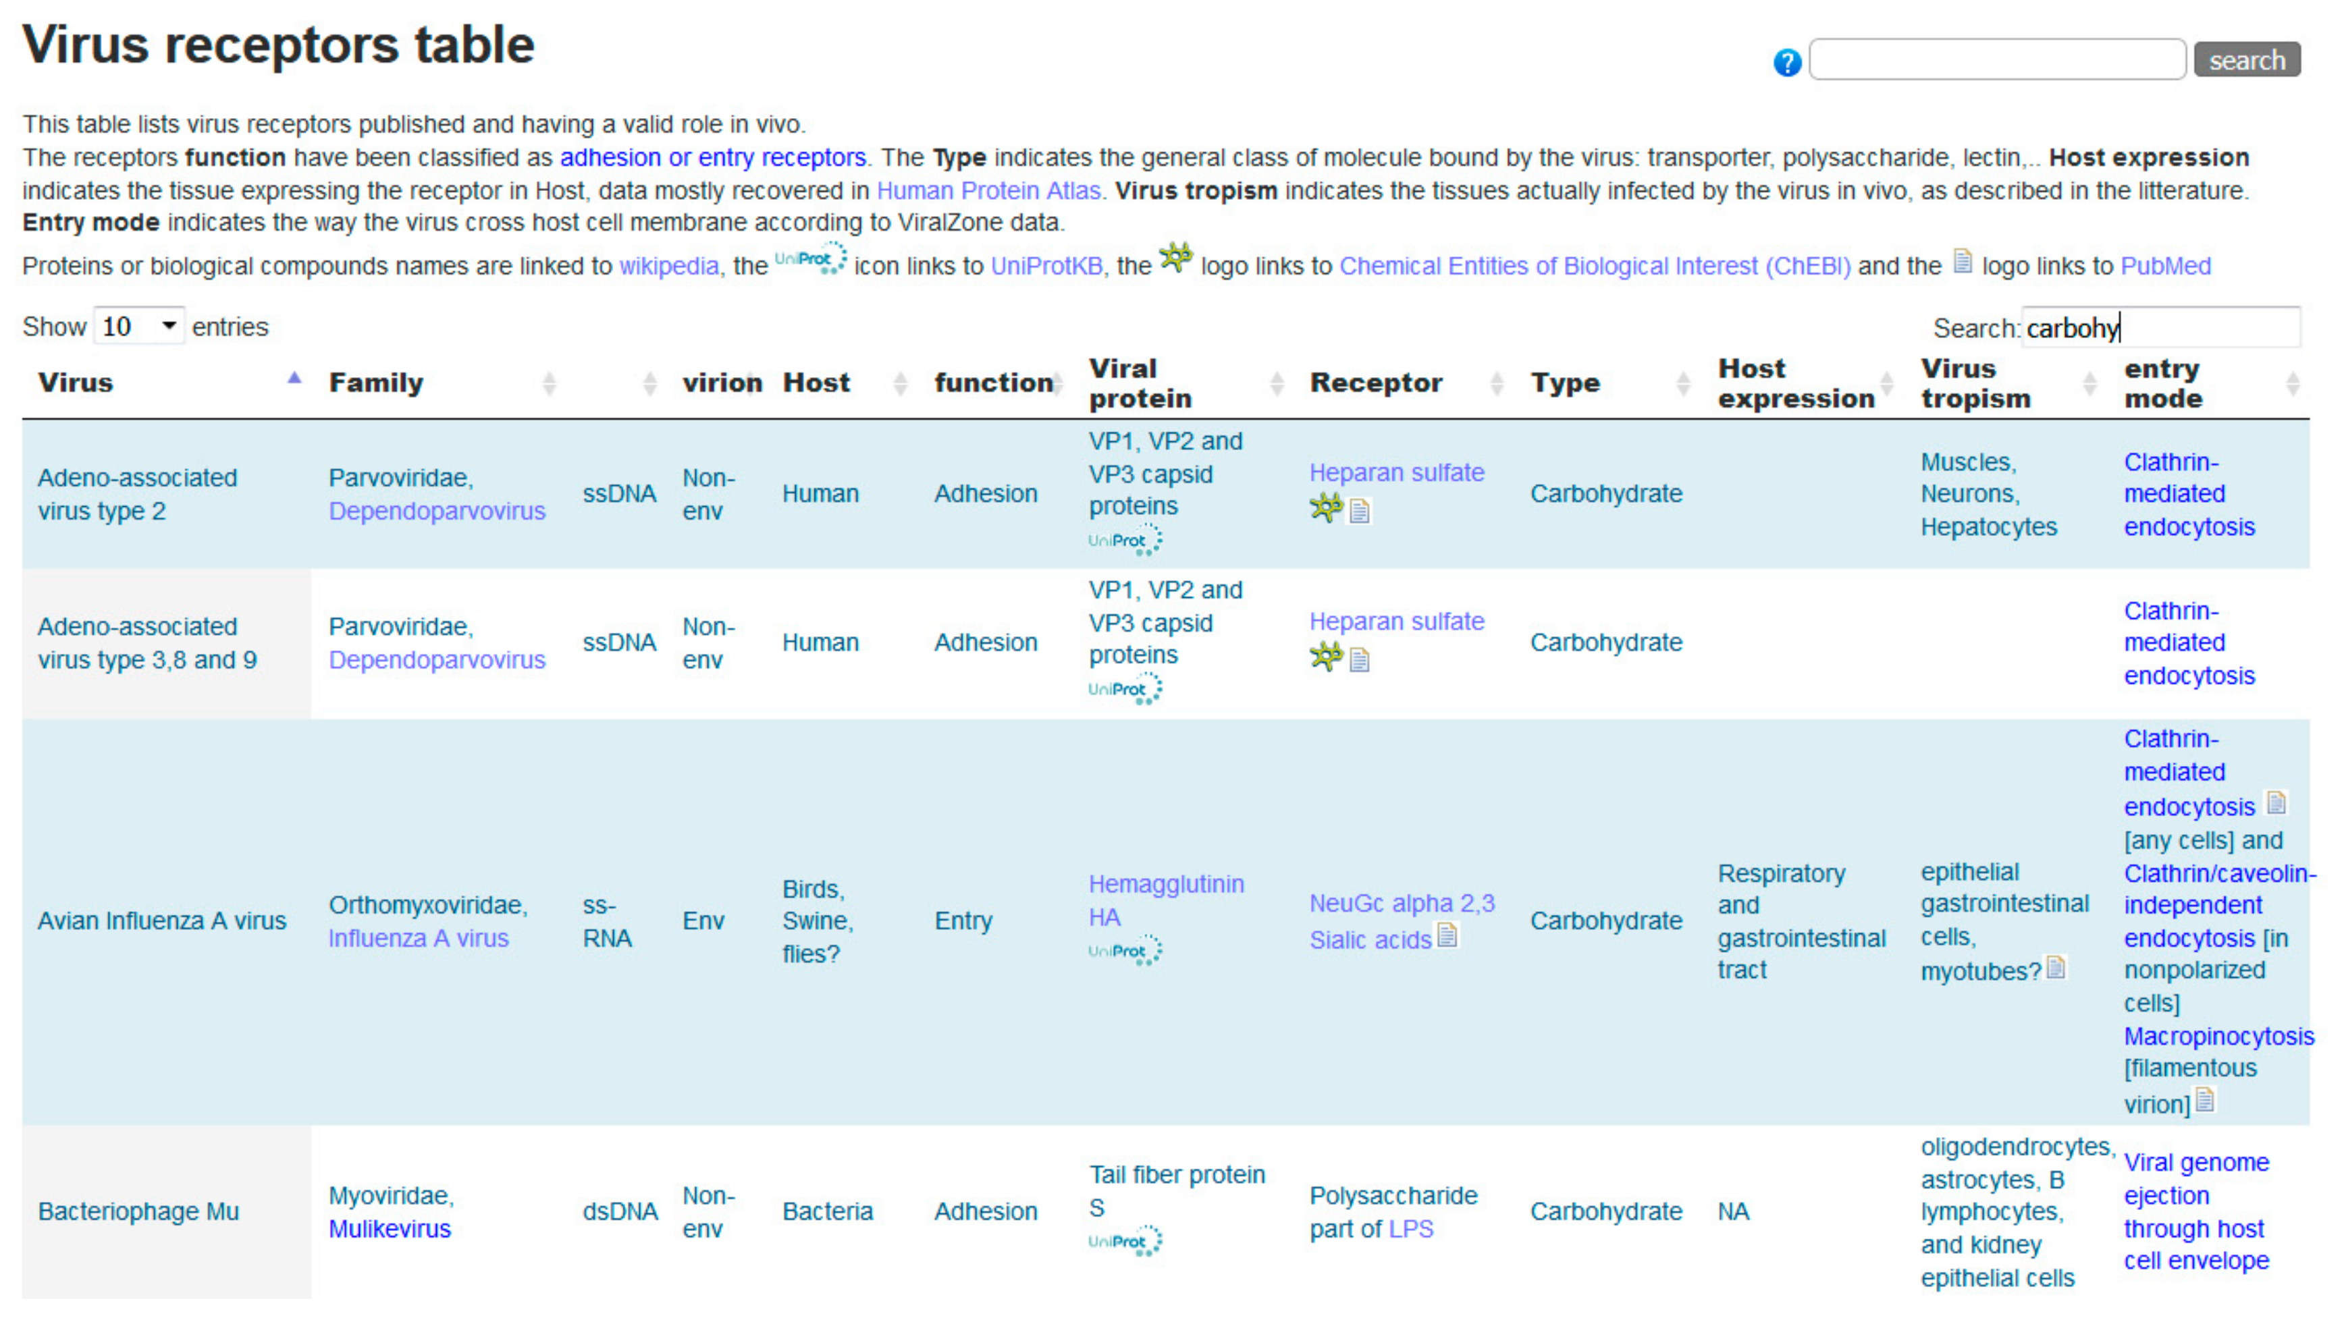Click the Virus receptors table heading

278,45
